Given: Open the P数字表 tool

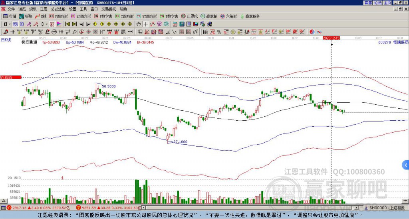Looking at the screenshot, I should tap(103, 16).
